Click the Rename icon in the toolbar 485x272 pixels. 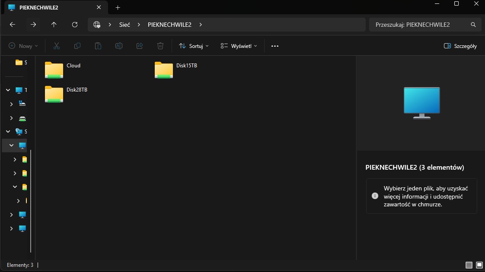click(x=119, y=46)
